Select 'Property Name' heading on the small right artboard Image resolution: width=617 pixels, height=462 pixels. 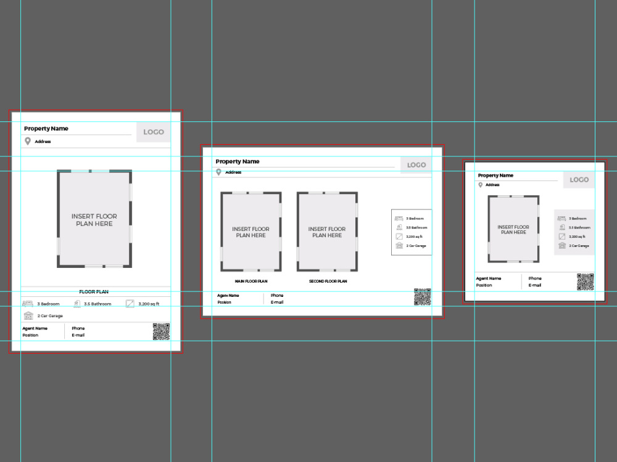click(495, 175)
